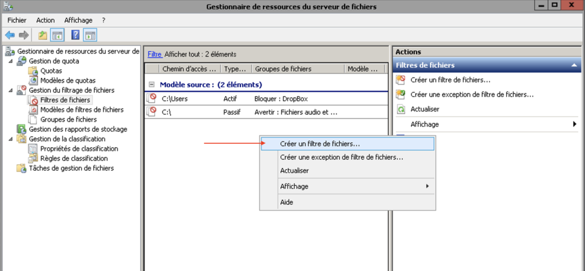This screenshot has height=271, width=585.
Task: Click the blue Back arrow toolbar icon
Action: coord(10,35)
